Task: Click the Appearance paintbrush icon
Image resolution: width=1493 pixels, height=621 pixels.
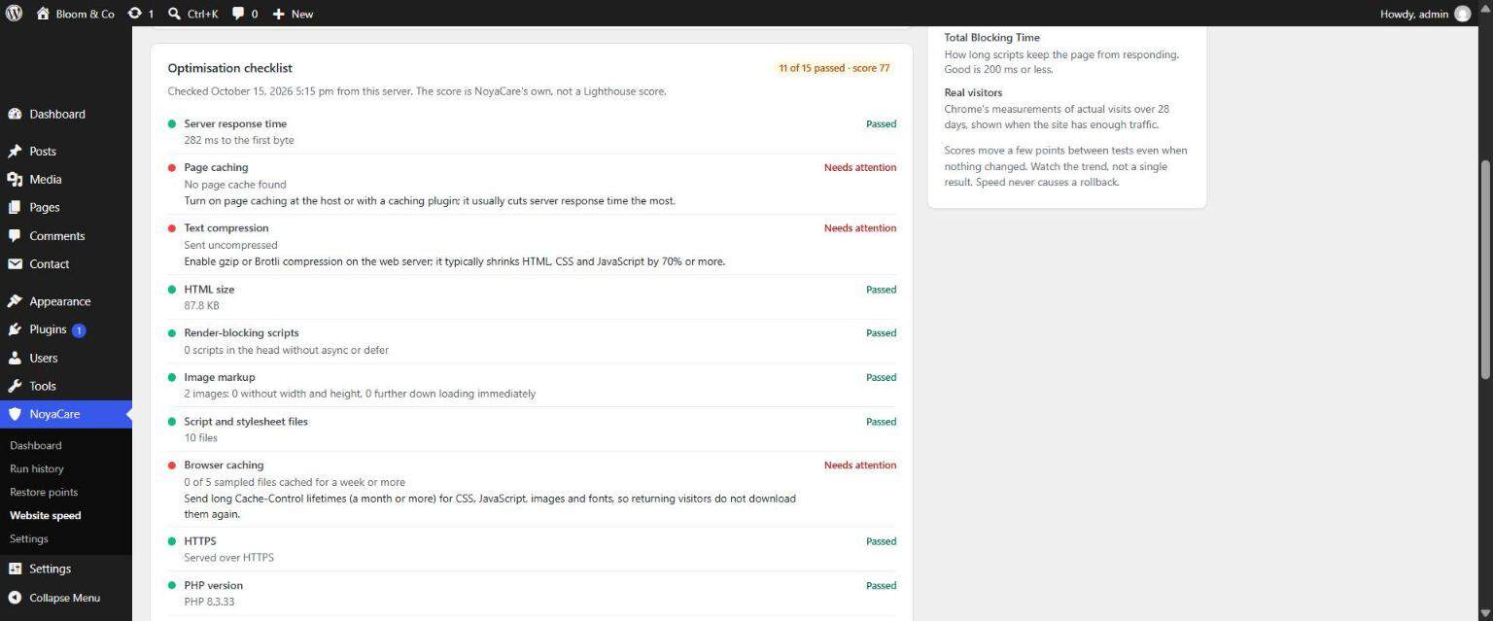Action: pyautogui.click(x=15, y=301)
